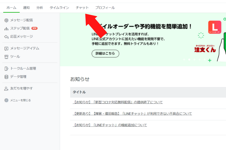
Task: Open 障害・復旧報告 LINEチャット notice link
Action: pos(132,114)
